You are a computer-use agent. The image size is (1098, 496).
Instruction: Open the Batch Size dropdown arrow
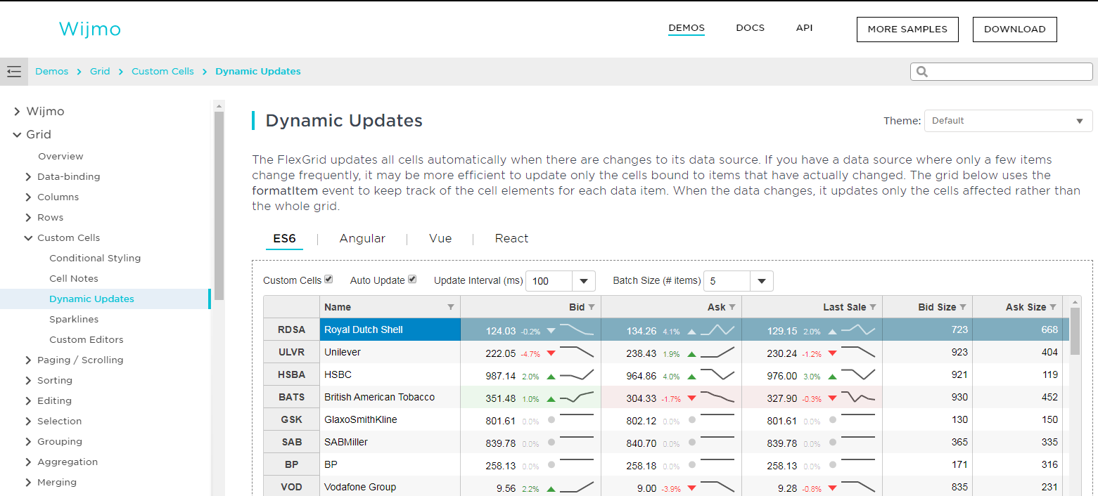761,281
